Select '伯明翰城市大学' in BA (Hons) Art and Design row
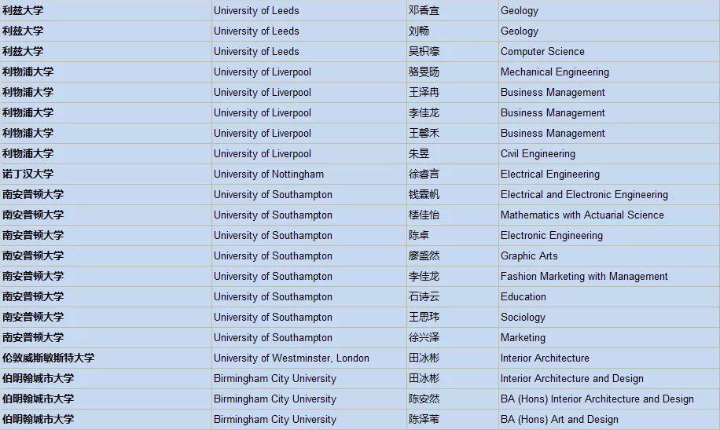This screenshot has width=720, height=430. coord(38,420)
